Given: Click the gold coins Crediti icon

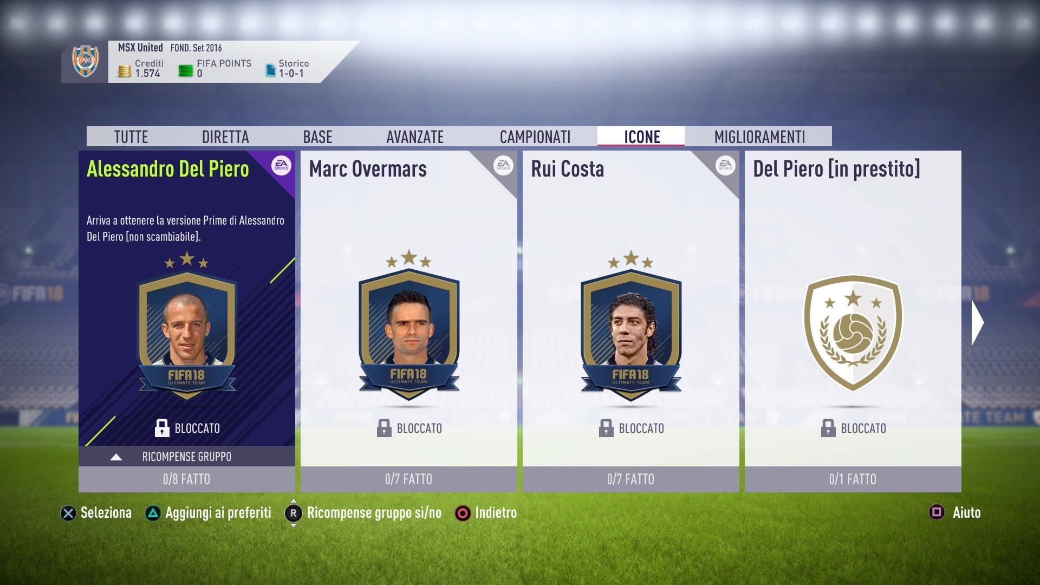Looking at the screenshot, I should pos(125,71).
